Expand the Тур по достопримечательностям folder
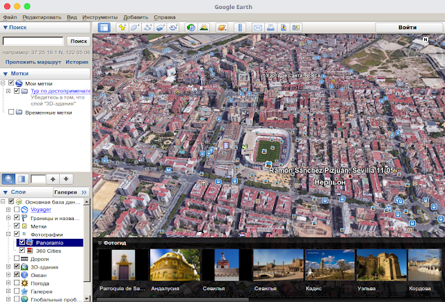This screenshot has width=445, height=302. (x=8, y=91)
